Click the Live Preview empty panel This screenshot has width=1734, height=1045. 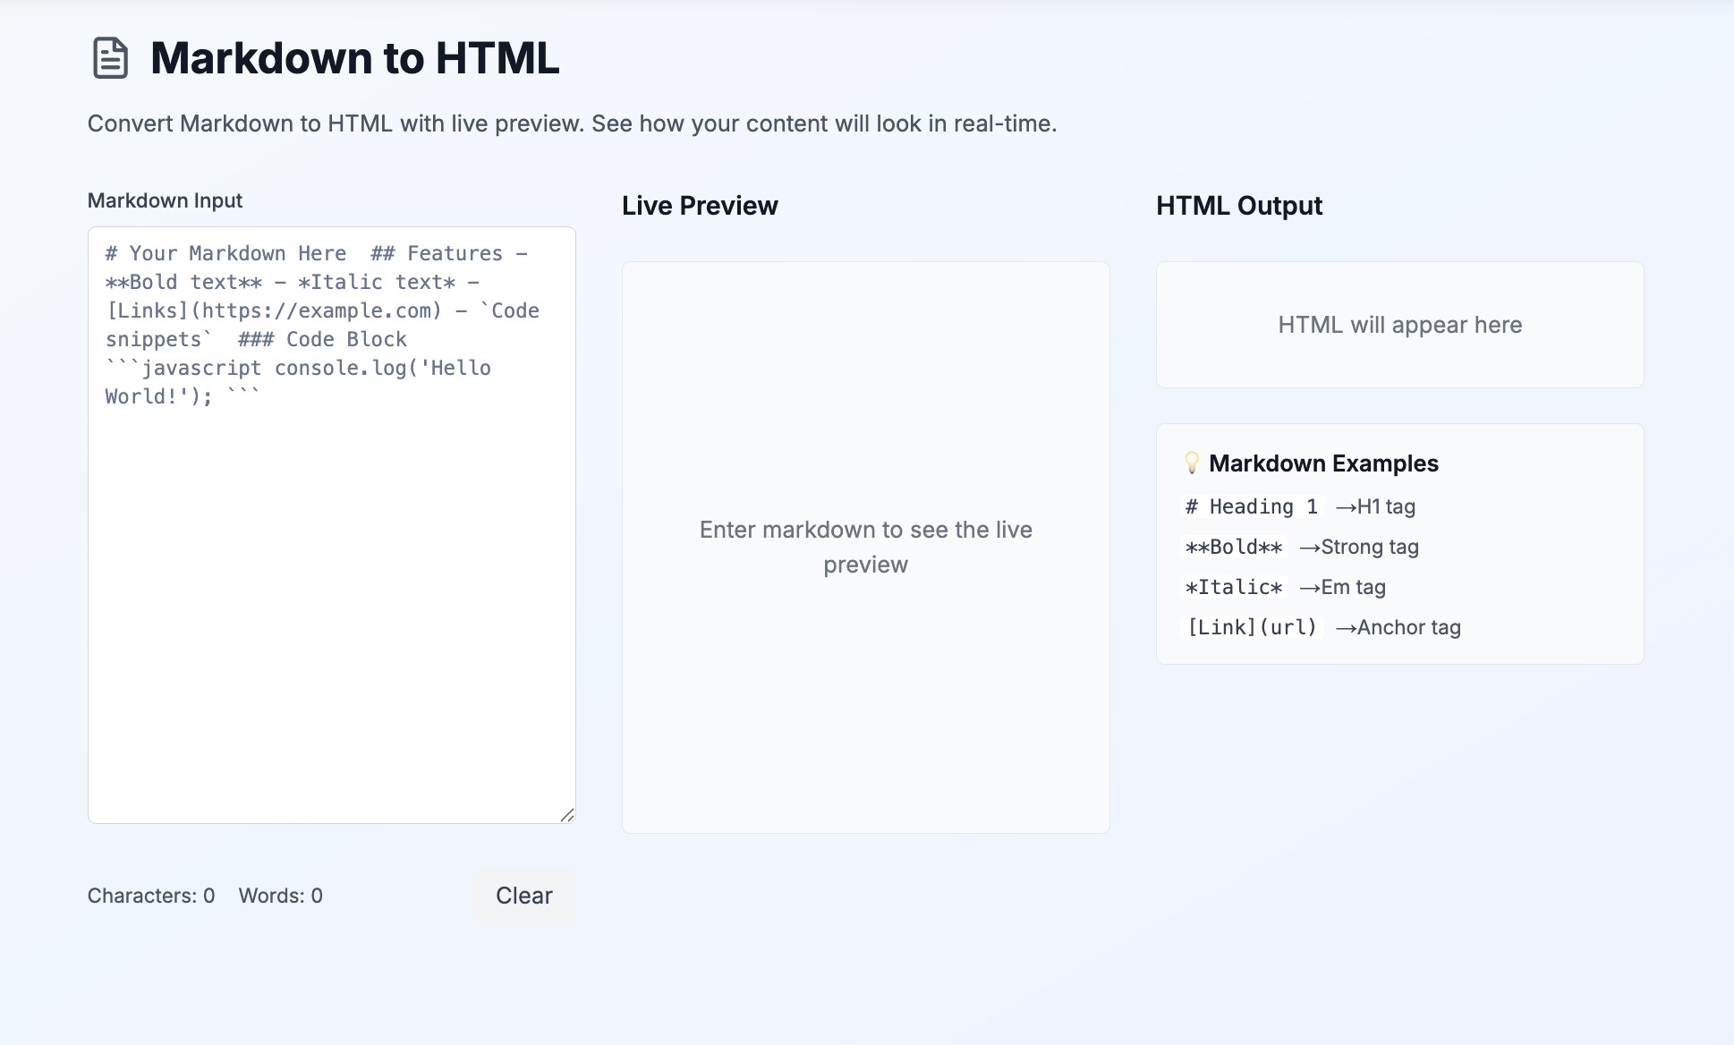point(865,548)
